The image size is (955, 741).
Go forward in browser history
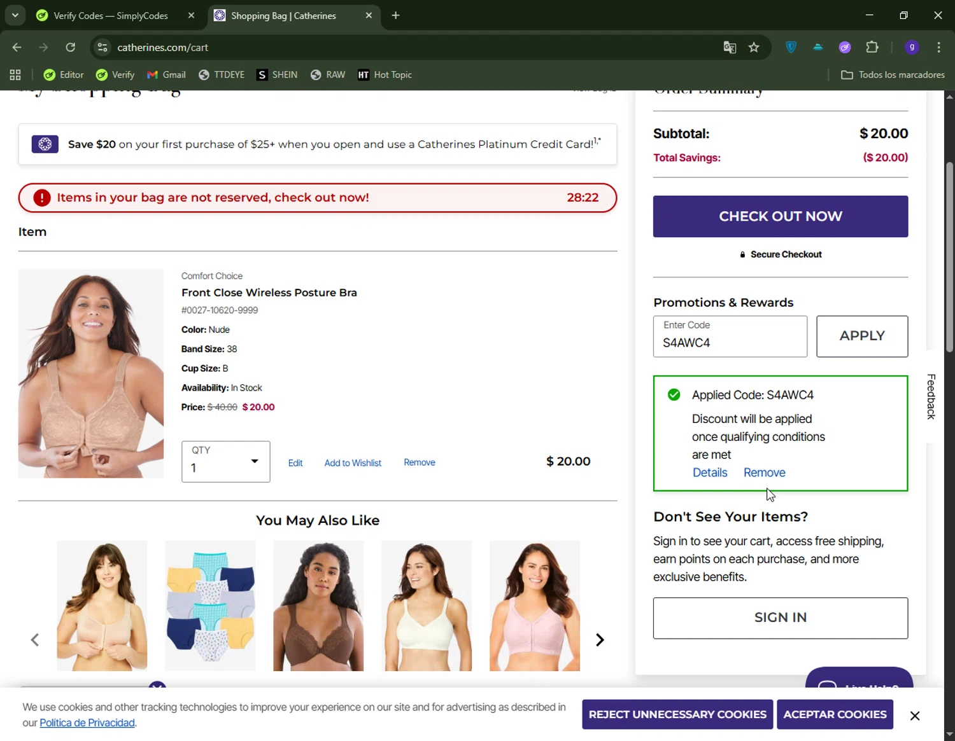(x=43, y=47)
